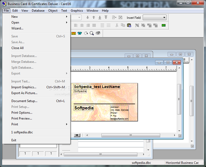Click the insert record page icon

pyautogui.click(x=114, y=17)
